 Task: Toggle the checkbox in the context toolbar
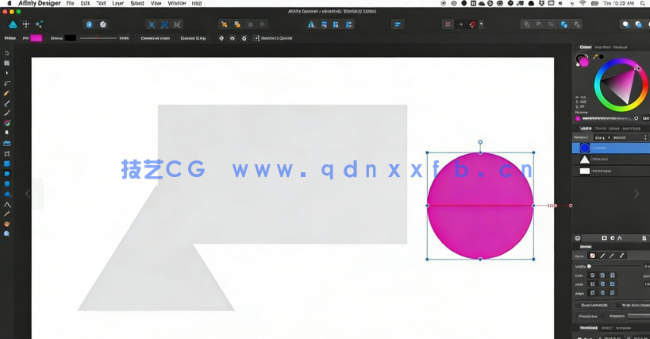click(256, 38)
